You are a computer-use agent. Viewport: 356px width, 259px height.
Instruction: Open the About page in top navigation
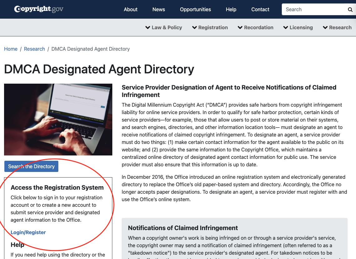pos(130,9)
